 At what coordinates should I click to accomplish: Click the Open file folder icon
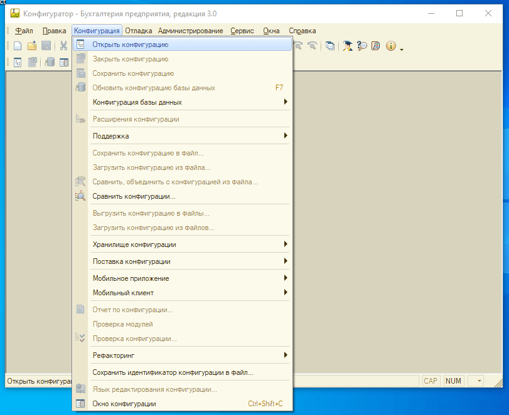coord(31,46)
